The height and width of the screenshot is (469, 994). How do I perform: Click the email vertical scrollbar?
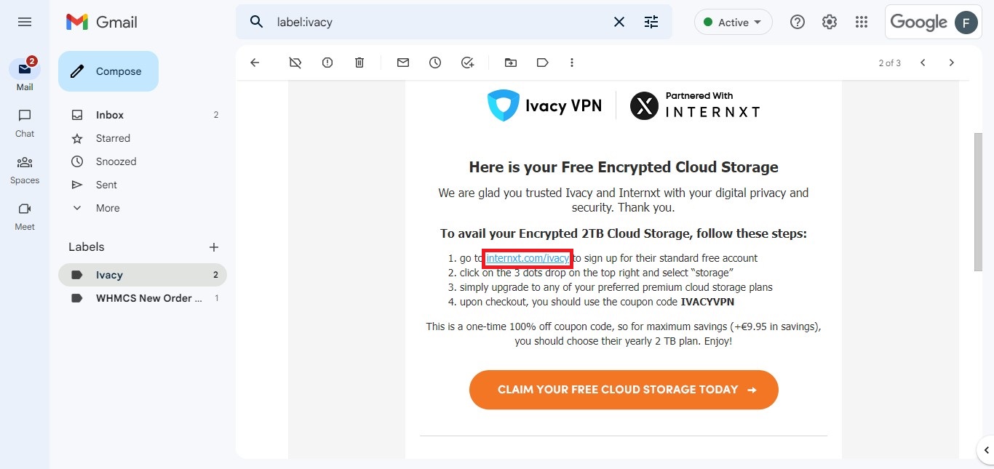(978, 202)
